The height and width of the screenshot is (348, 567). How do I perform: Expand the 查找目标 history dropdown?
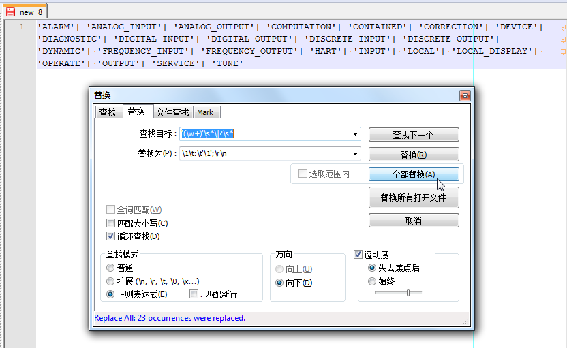click(x=355, y=134)
